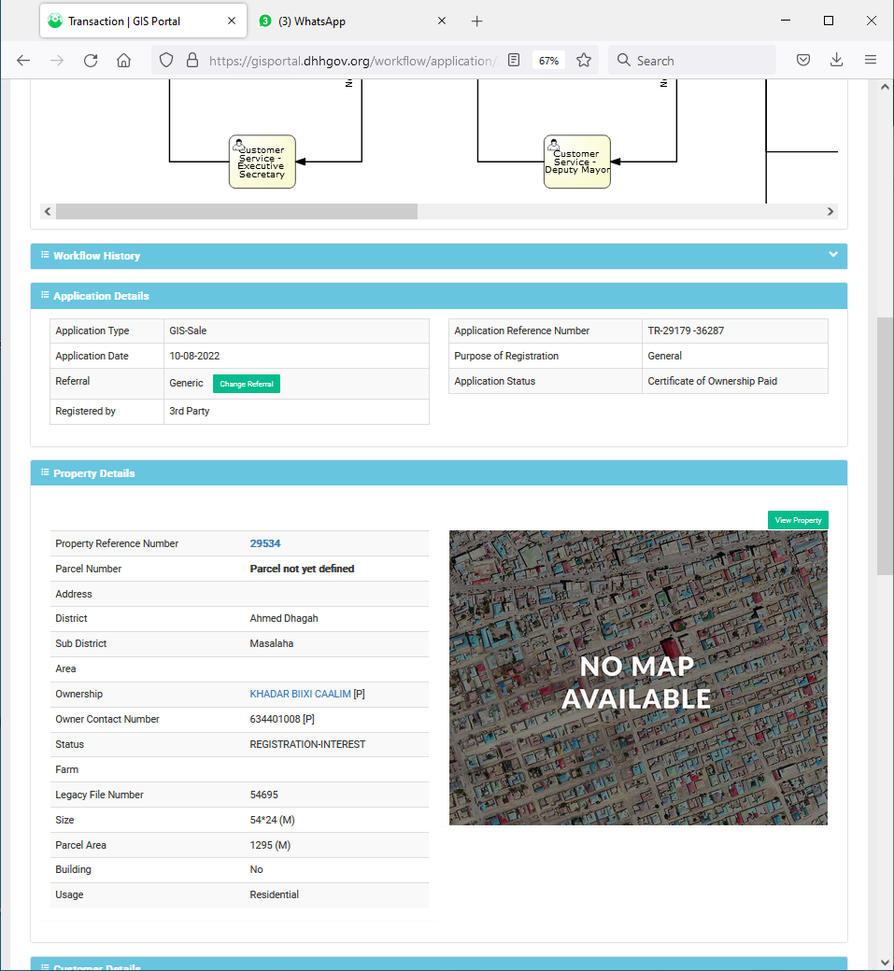
Task: Click the page vertical scrollbar thumb
Action: (x=885, y=446)
